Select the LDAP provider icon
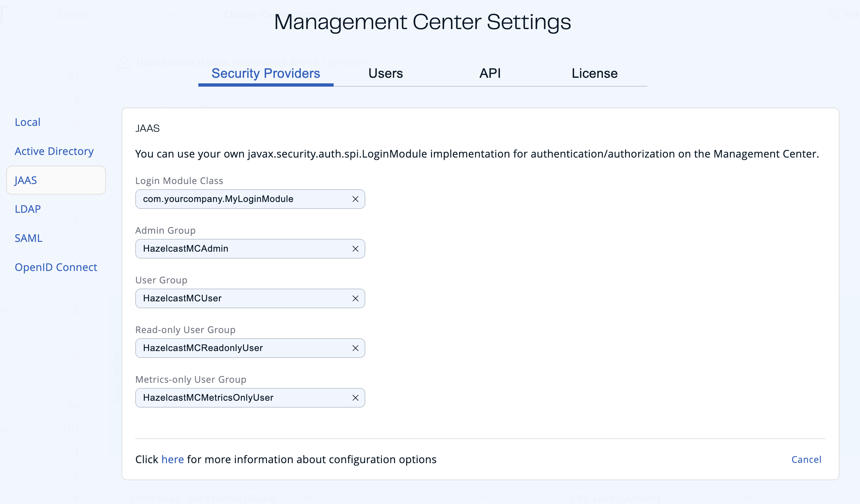This screenshot has height=504, width=860. pyautogui.click(x=28, y=209)
